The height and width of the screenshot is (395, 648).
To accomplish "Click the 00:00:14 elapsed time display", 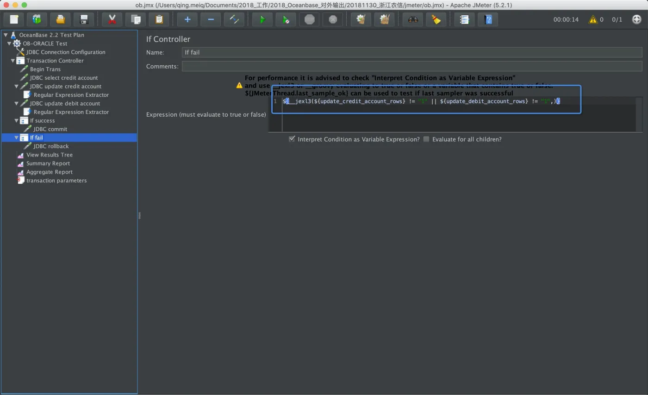I will pos(566,19).
